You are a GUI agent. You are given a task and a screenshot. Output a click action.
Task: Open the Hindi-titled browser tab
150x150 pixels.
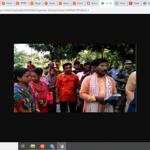click(21, 3)
